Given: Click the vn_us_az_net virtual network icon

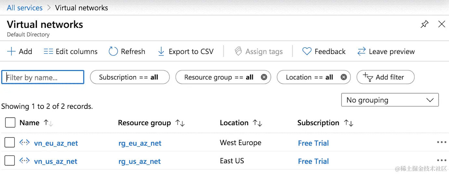Looking at the screenshot, I should (x=24, y=160).
